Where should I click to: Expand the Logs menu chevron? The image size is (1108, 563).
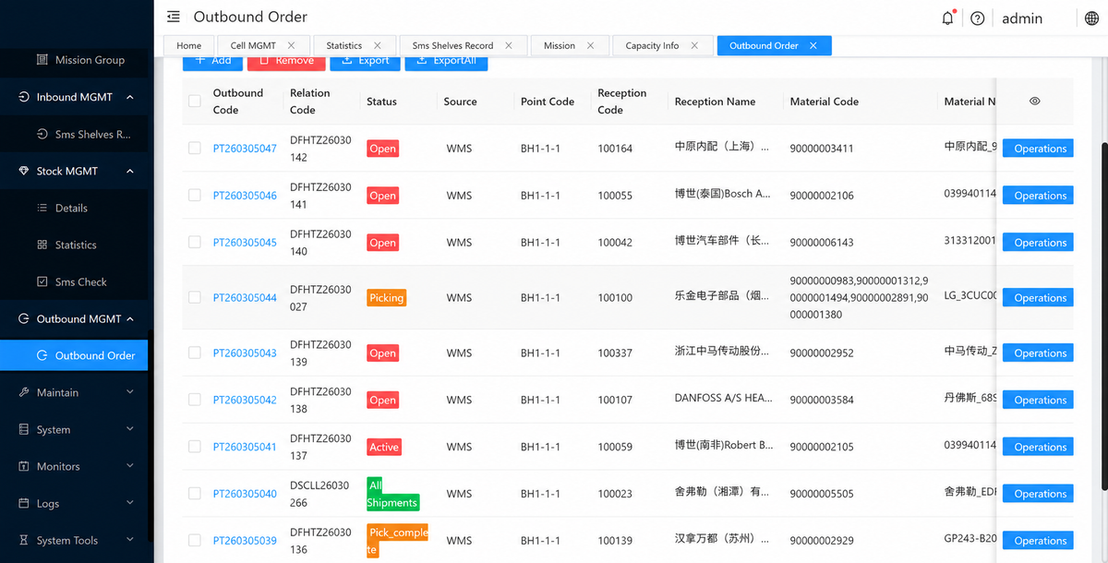coord(129,503)
